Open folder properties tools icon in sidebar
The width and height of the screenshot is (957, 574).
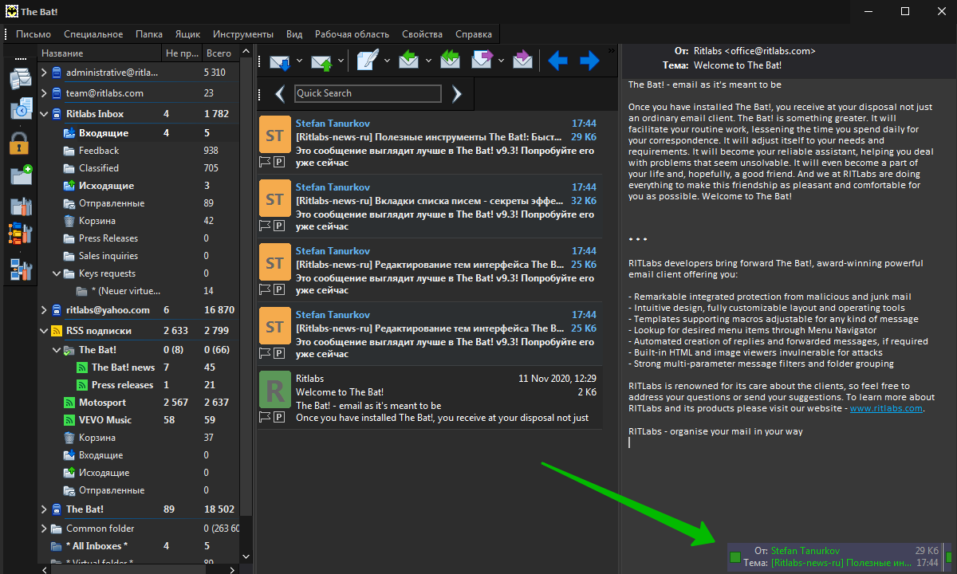(x=21, y=206)
